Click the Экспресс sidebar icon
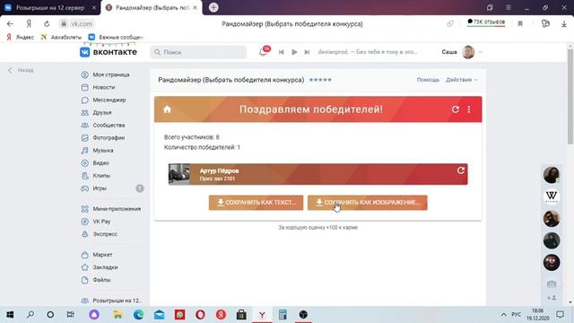574x323 pixels. tap(85, 234)
